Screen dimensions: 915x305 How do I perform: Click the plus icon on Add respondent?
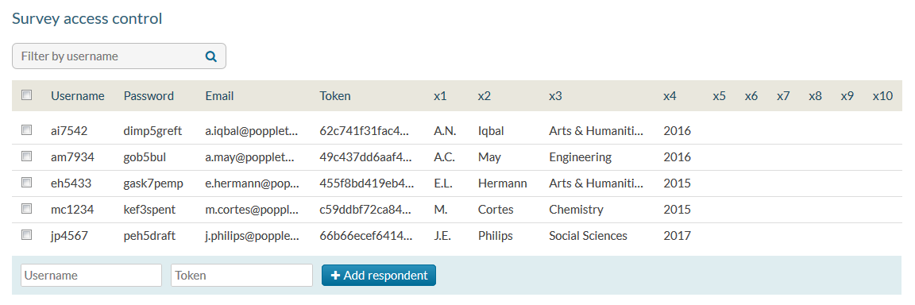pyautogui.click(x=335, y=276)
